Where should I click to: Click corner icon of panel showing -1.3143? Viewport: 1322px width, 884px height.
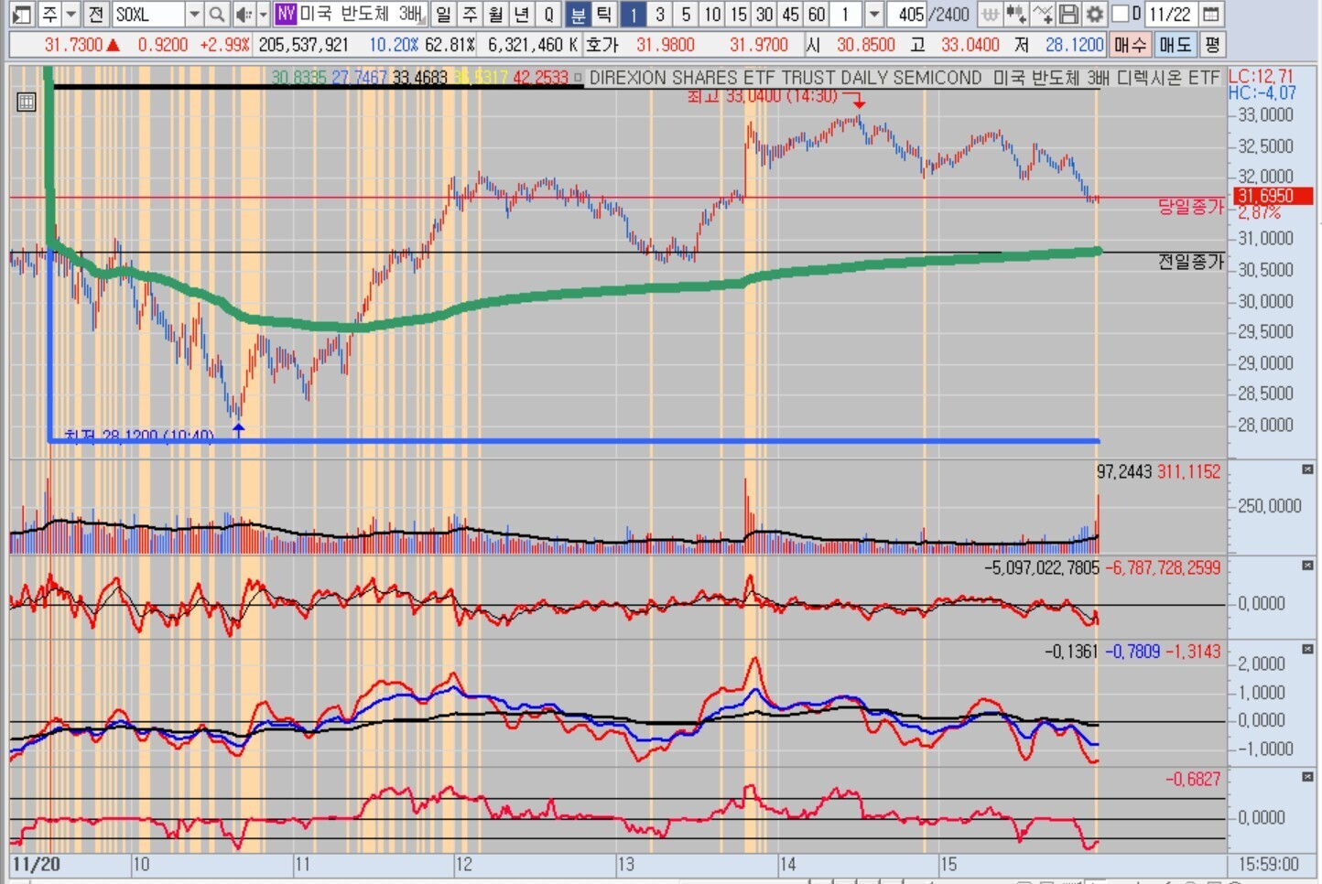(1307, 650)
